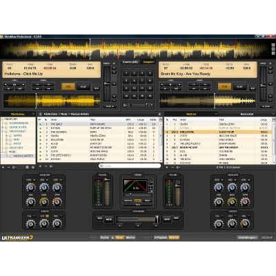Click the left deck CUE button
276x276 pixels.
click(x=68, y=87)
